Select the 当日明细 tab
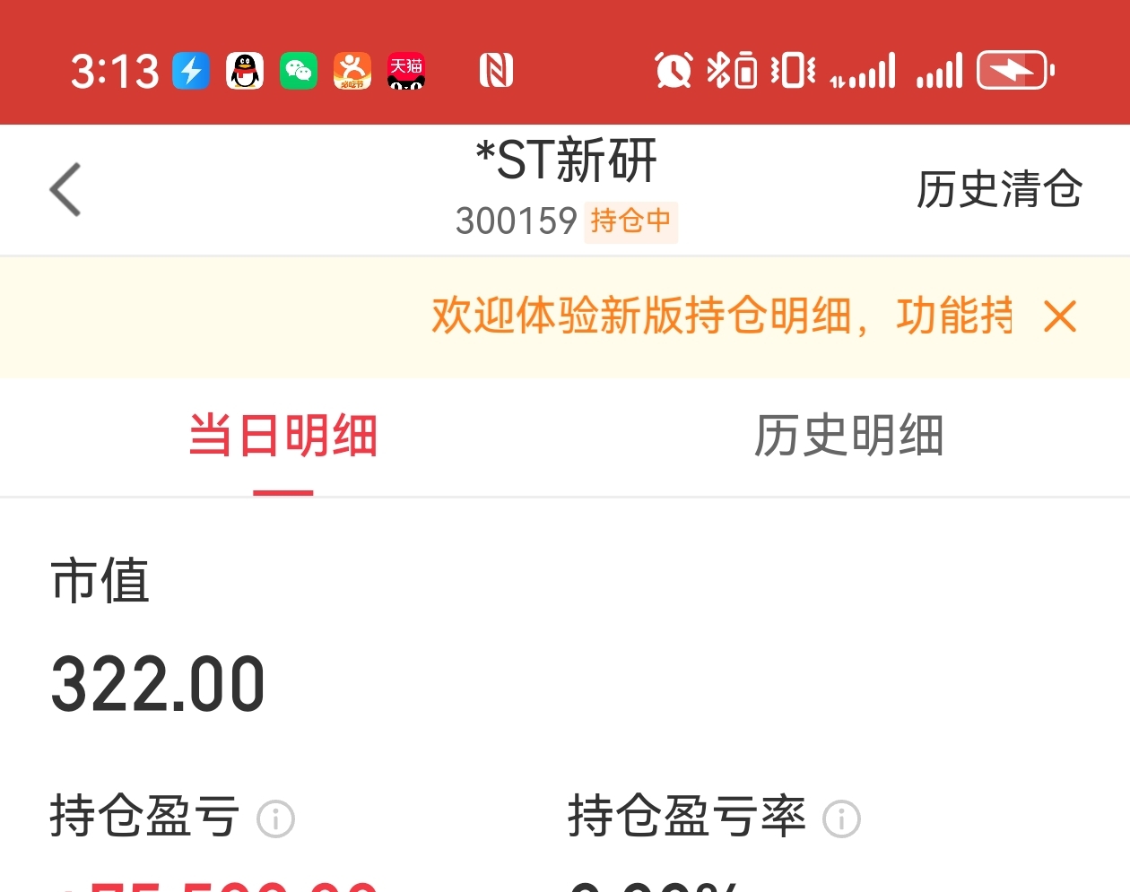This screenshot has height=892, width=1130. [x=282, y=436]
